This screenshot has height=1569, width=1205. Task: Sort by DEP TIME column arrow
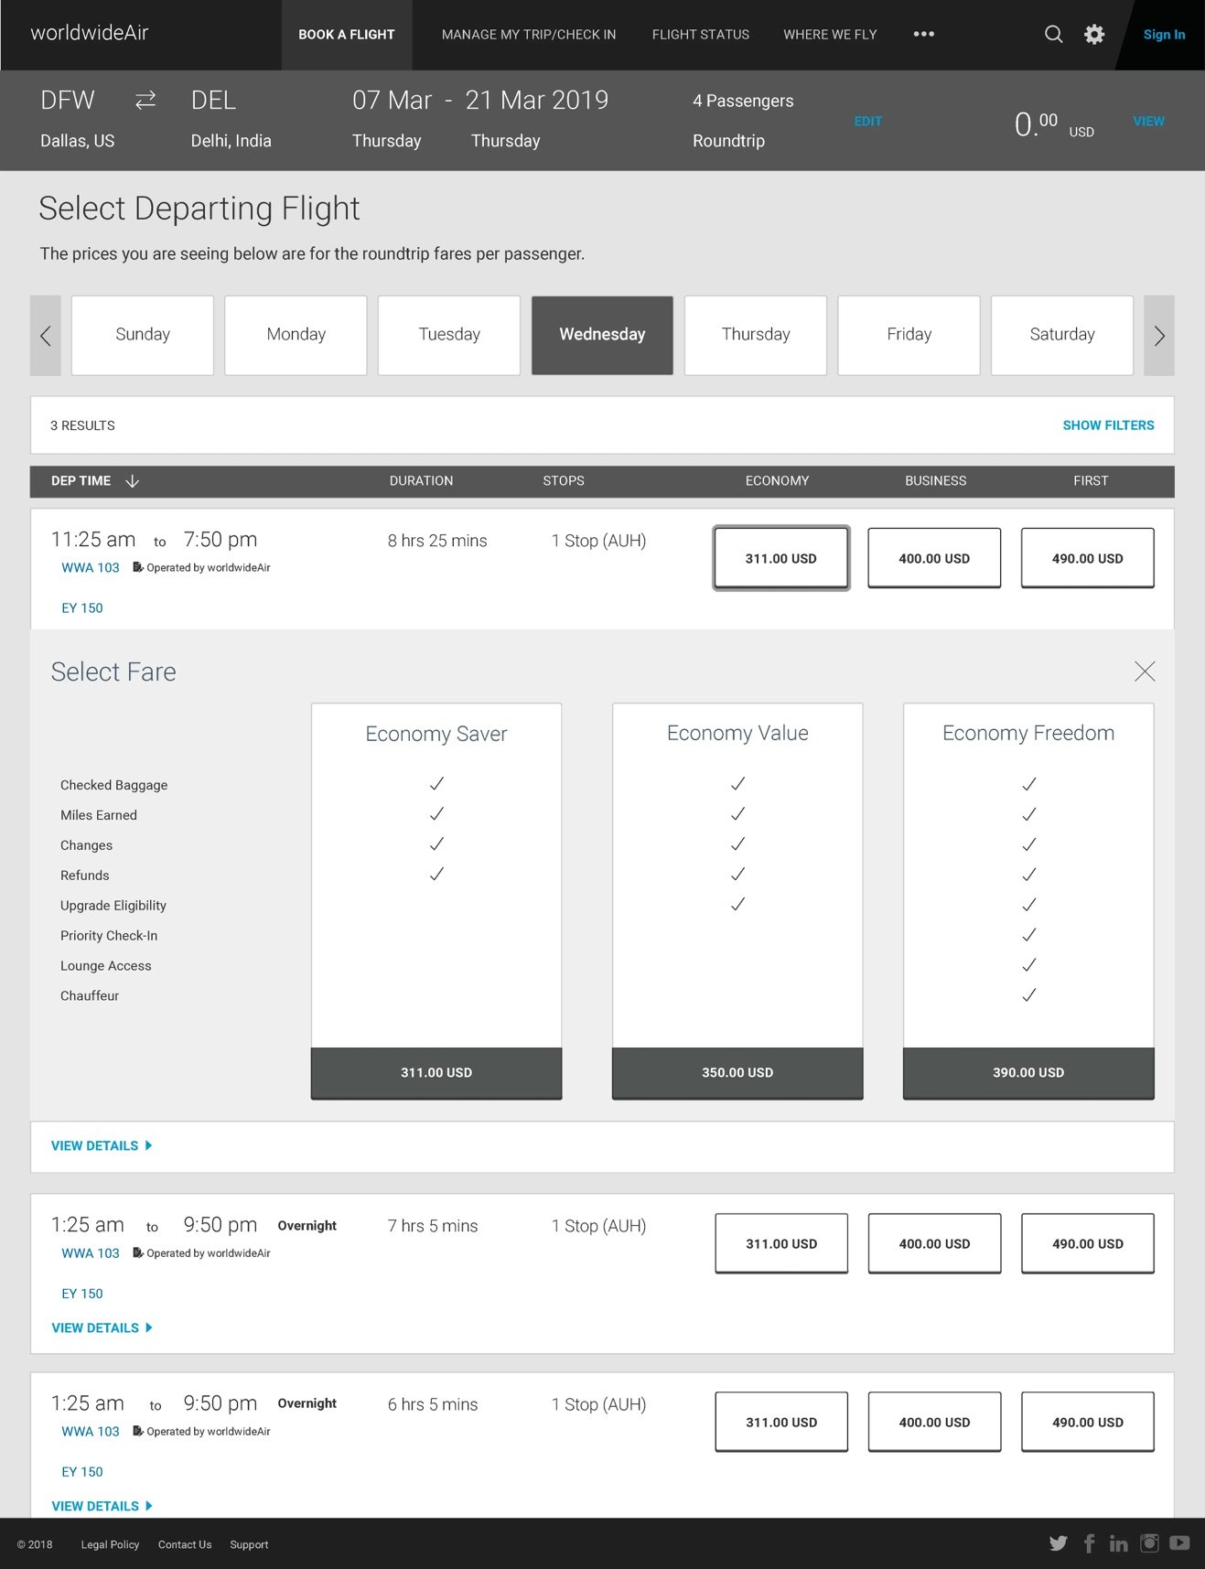click(132, 481)
